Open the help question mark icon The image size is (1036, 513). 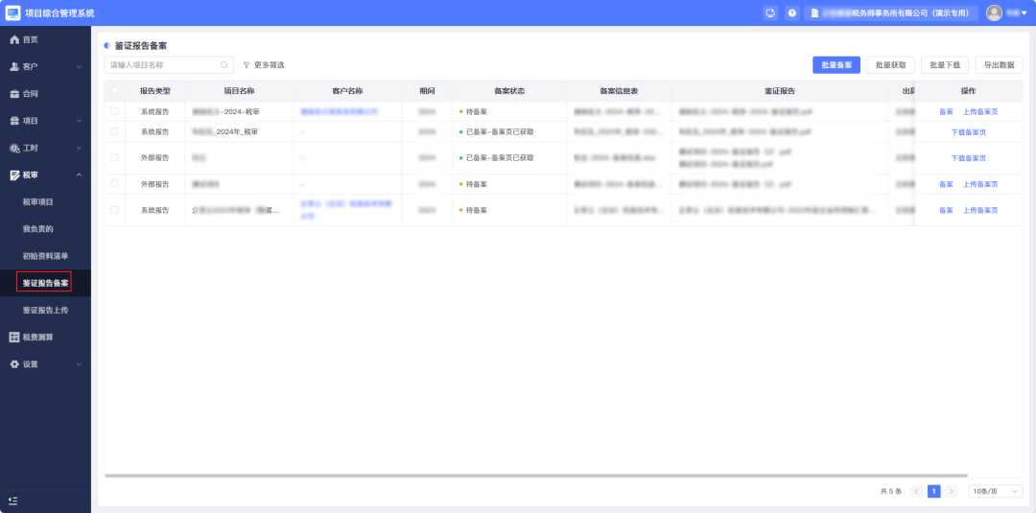point(791,13)
